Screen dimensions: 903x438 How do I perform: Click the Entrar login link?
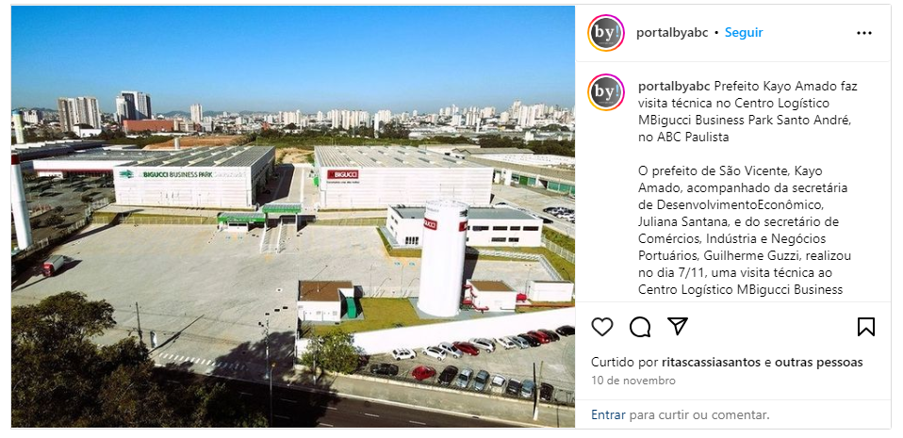pos(608,414)
